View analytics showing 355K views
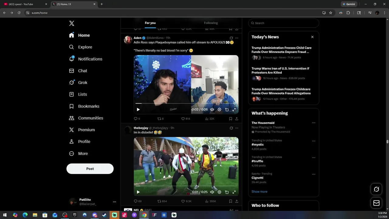The width and height of the screenshot is (389, 219). [211, 201]
